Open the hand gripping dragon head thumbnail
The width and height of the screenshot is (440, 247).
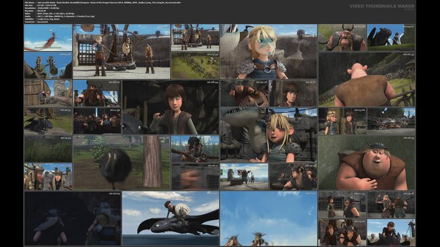click(244, 93)
